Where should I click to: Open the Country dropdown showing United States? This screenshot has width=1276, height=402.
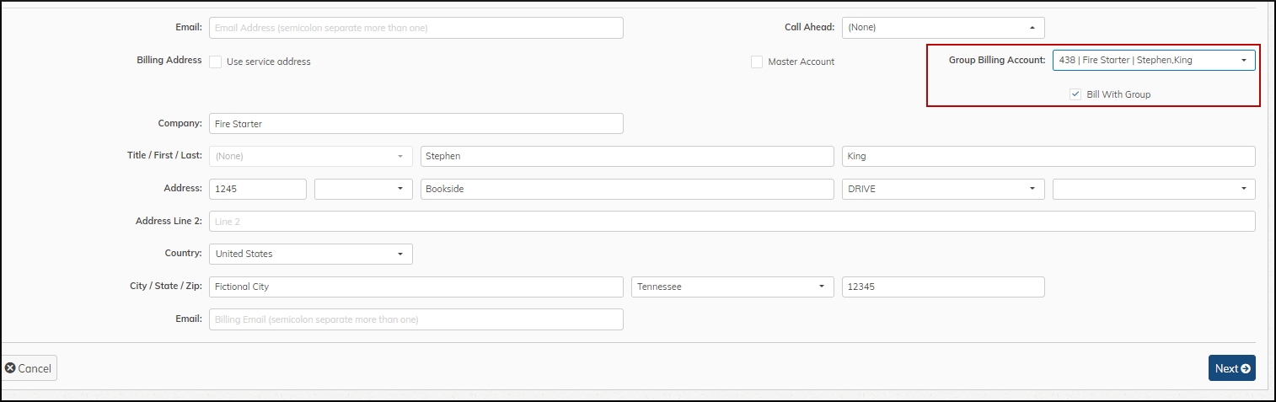click(310, 254)
